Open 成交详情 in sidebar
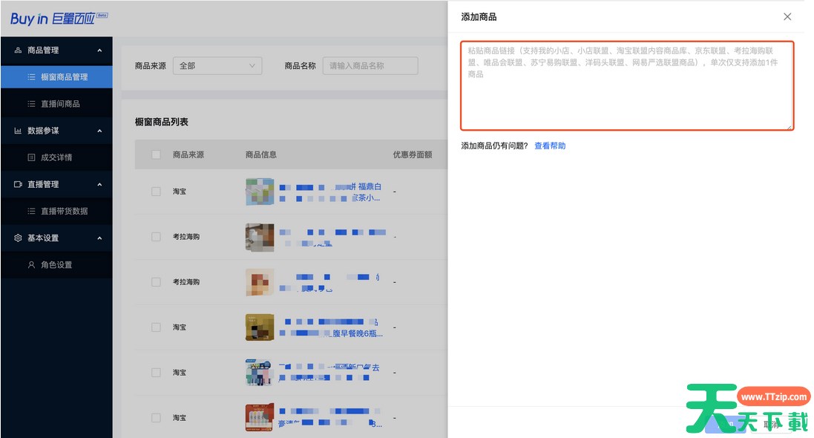Screen dimensions: 814x438 tap(56, 157)
